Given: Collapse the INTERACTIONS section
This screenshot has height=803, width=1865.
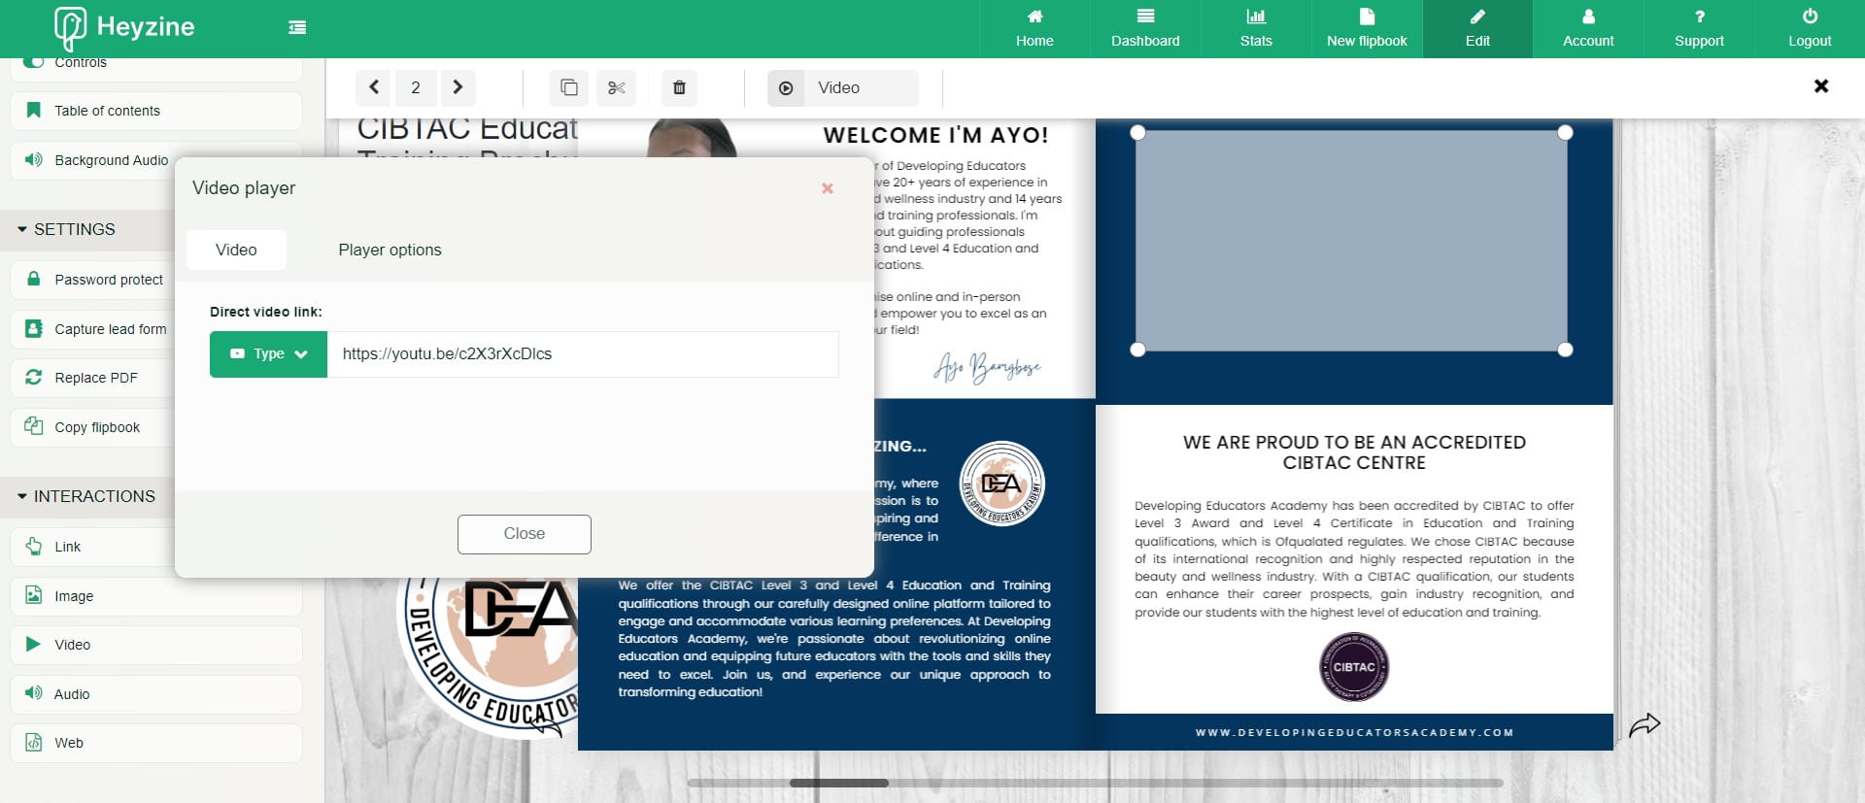Looking at the screenshot, I should click(22, 496).
